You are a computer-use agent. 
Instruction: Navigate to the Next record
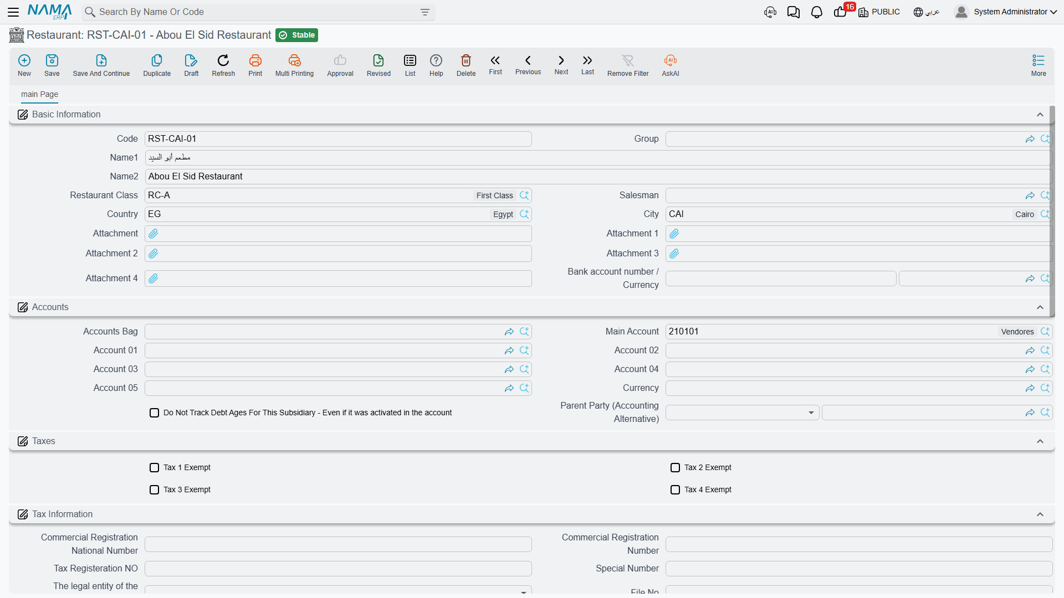click(561, 65)
